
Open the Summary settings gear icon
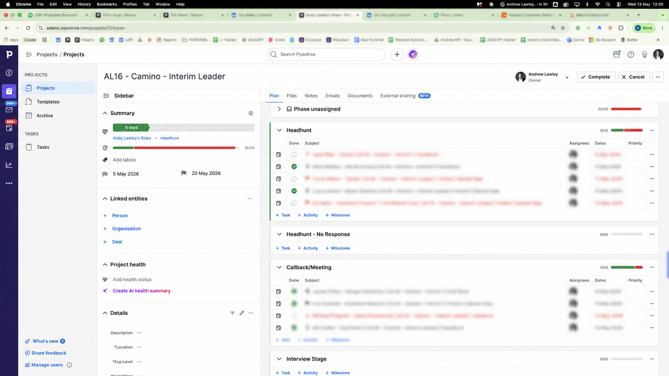point(251,113)
